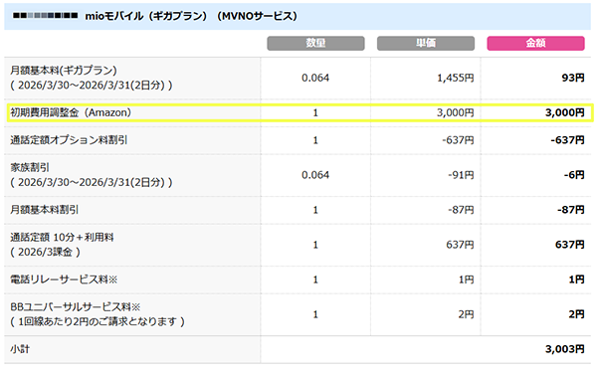Click the 数量 column header
Viewport: 597px width, 374px height.
315,44
